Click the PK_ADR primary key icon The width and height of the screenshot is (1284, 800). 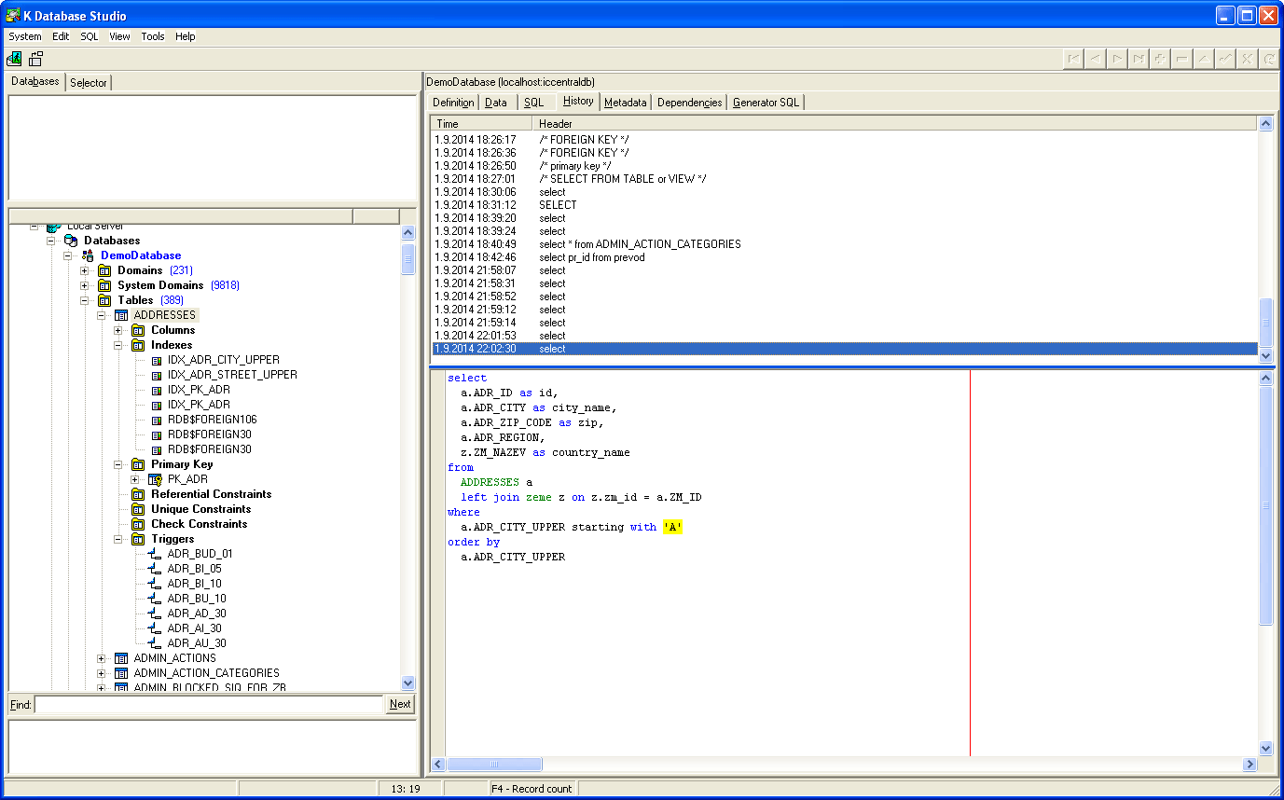click(155, 479)
